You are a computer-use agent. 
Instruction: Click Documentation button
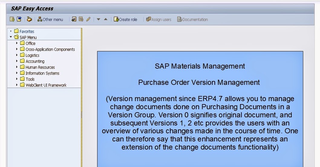coord(192,20)
